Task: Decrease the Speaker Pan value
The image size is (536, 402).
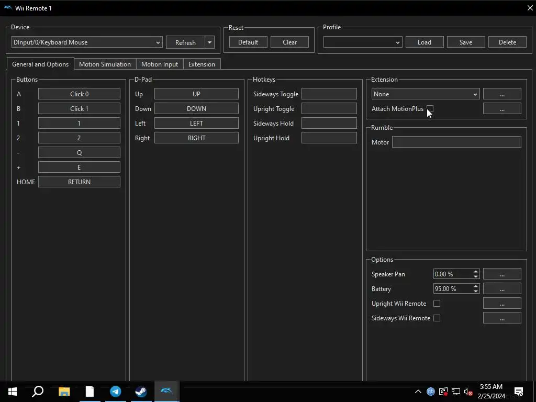Action: pyautogui.click(x=475, y=276)
